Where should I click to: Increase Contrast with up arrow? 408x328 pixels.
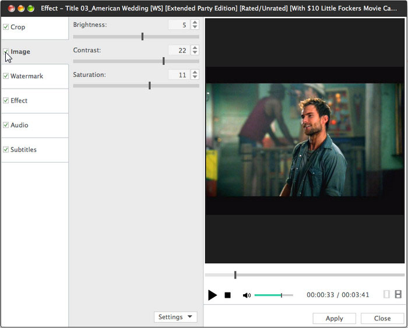[195, 48]
